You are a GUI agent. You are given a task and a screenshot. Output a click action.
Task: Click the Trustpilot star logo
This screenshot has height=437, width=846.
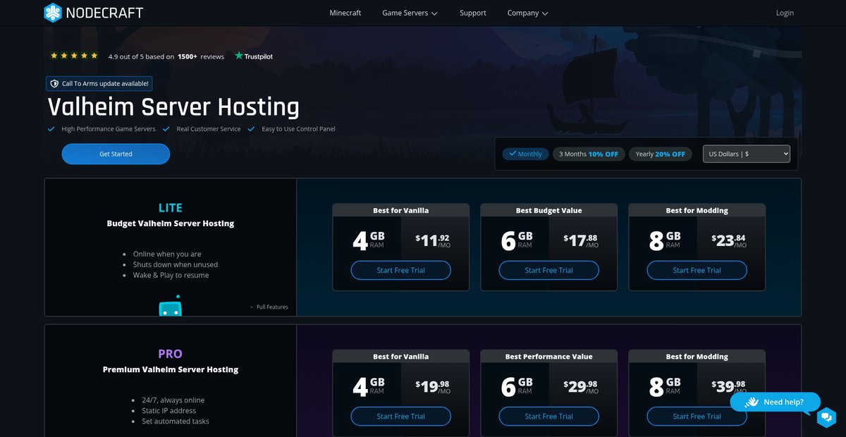click(239, 56)
